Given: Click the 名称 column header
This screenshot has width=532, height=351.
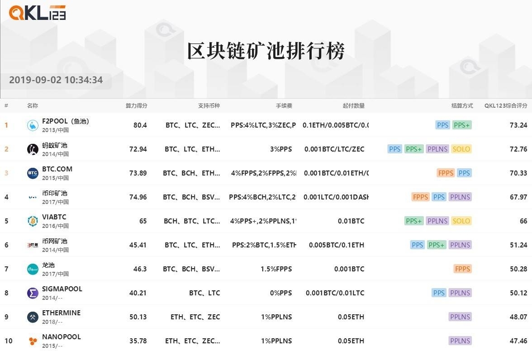Looking at the screenshot, I should pyautogui.click(x=33, y=105).
